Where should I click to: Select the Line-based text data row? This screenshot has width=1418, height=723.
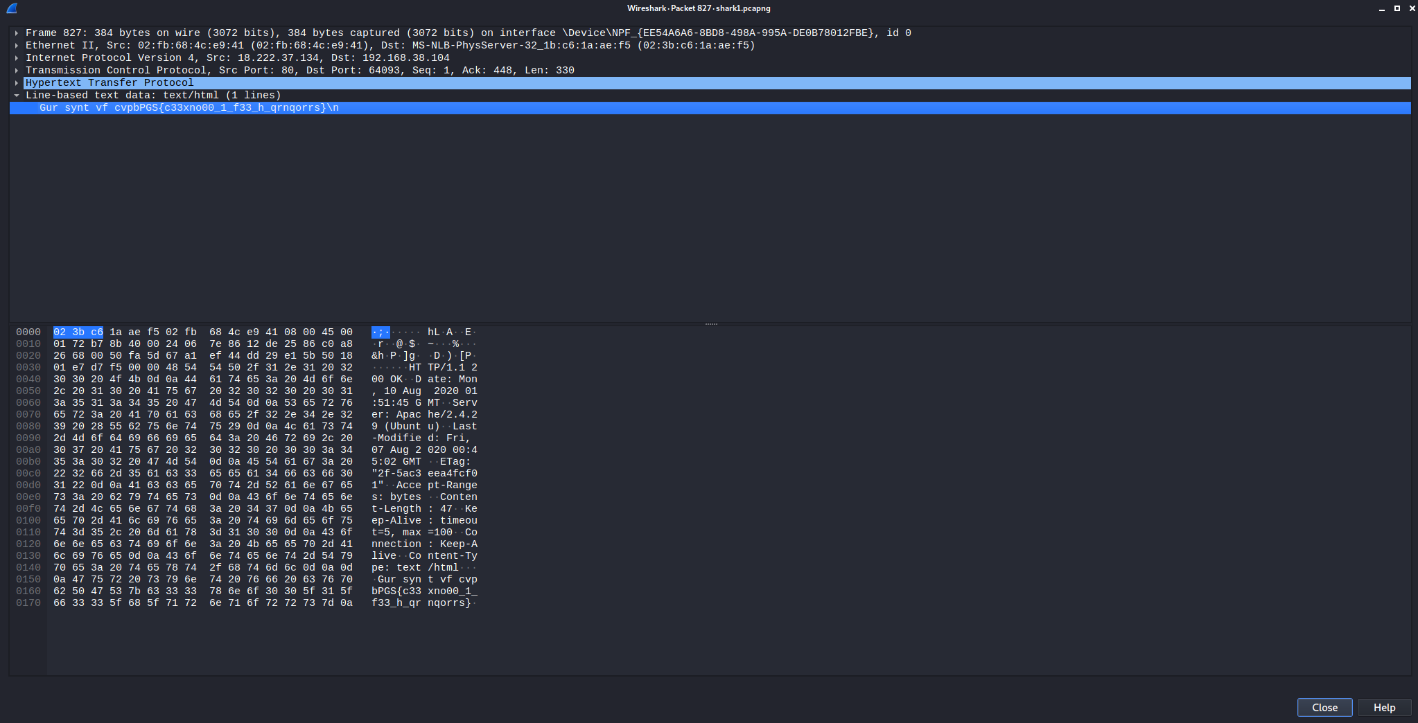(x=152, y=95)
